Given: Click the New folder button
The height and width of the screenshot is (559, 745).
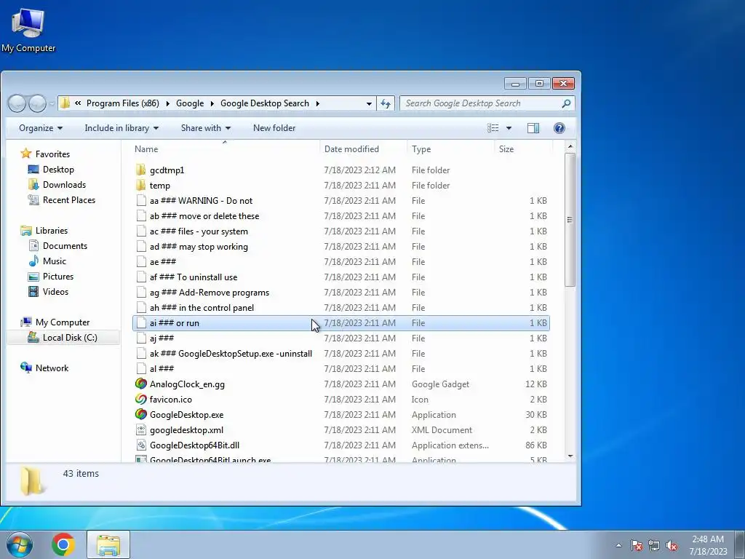Looking at the screenshot, I should click(x=274, y=128).
